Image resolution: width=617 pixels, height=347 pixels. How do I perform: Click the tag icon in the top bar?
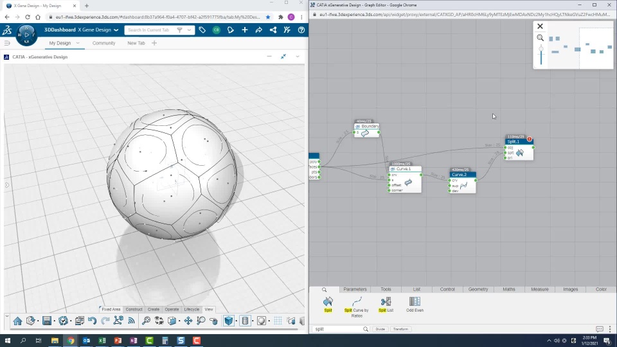pyautogui.click(x=202, y=30)
